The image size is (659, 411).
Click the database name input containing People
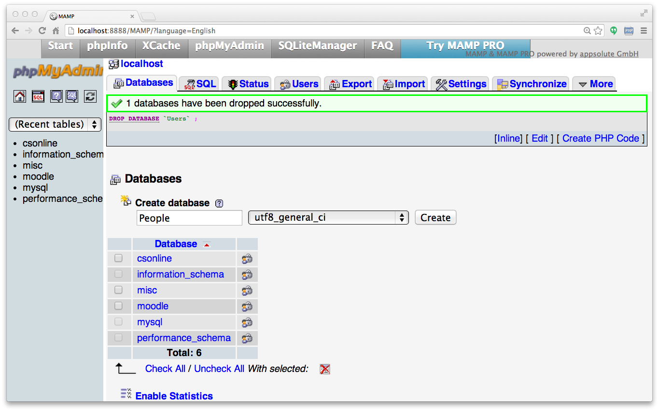tap(189, 218)
